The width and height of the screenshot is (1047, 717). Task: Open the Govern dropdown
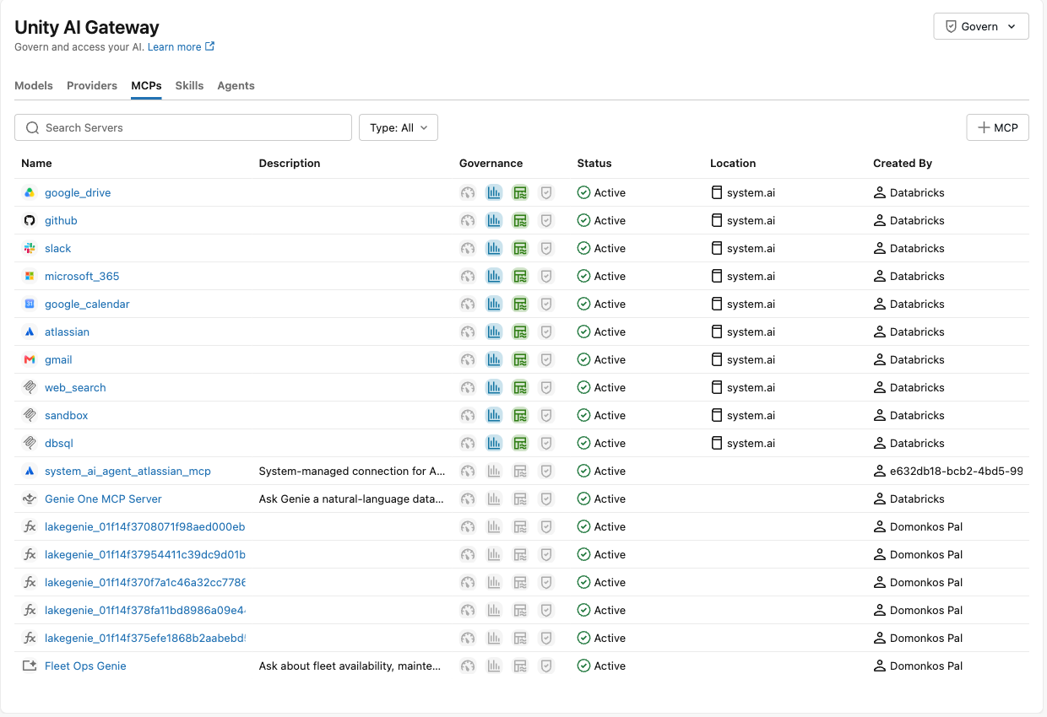point(981,26)
